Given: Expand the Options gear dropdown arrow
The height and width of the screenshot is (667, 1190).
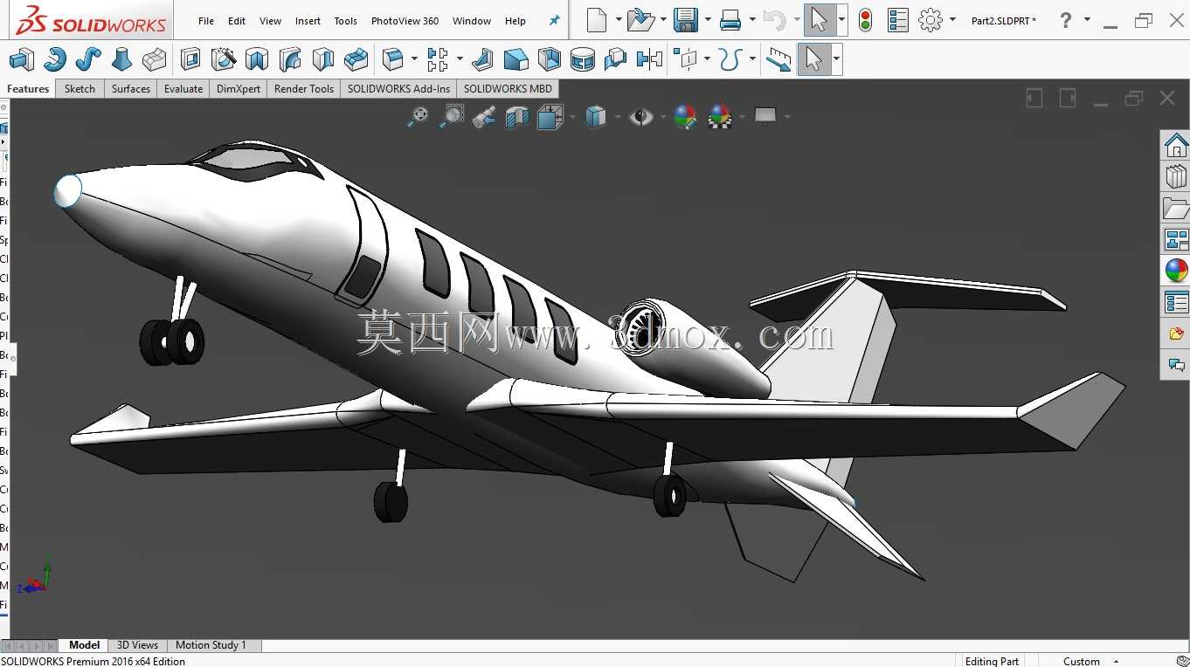Looking at the screenshot, I should 952,20.
